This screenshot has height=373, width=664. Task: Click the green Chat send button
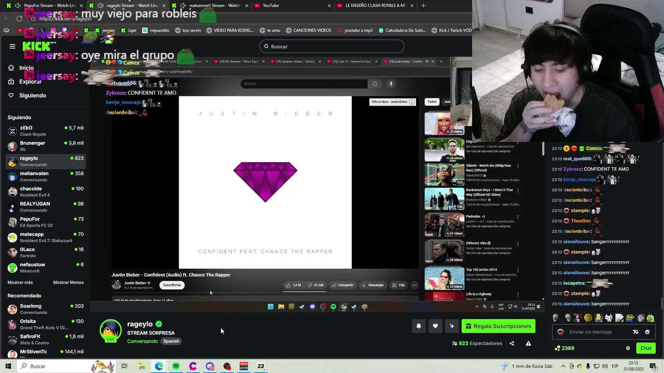[646, 348]
